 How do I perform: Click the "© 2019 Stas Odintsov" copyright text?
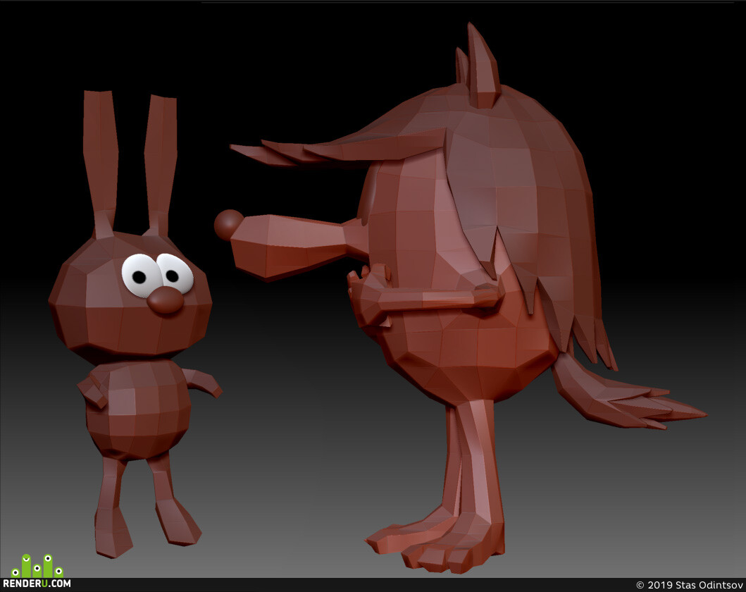coord(690,585)
